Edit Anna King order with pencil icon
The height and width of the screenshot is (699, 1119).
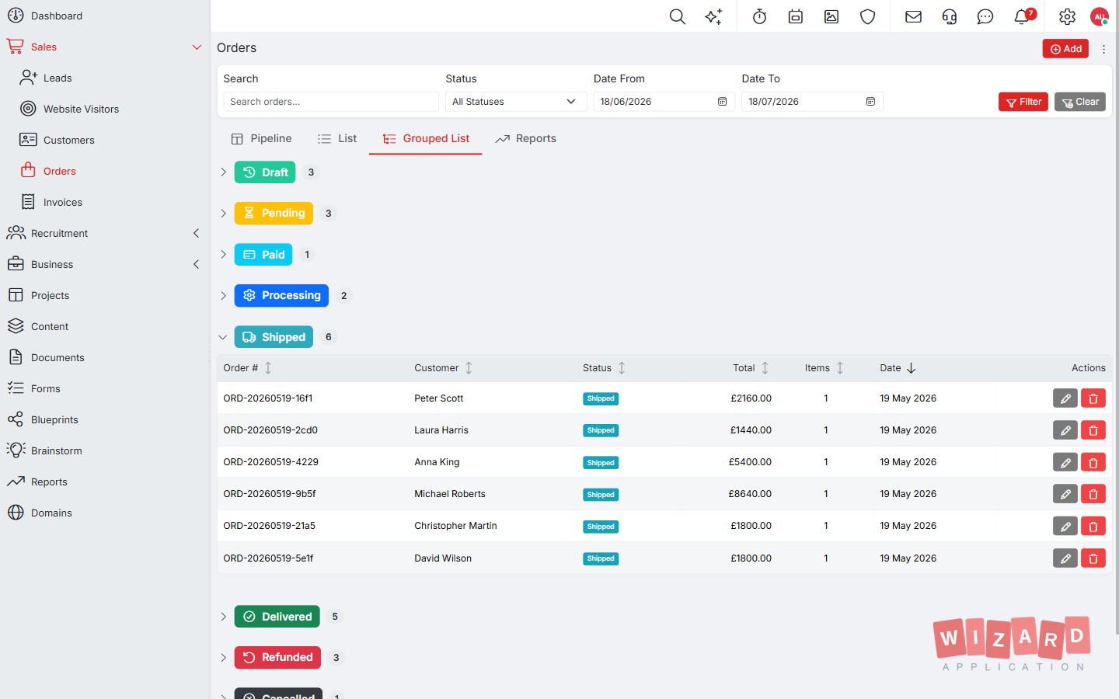(x=1065, y=463)
